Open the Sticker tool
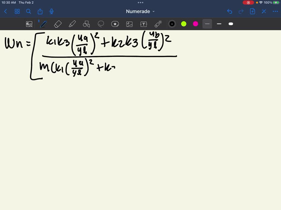This screenshot has width=281, height=210. pos(115,24)
